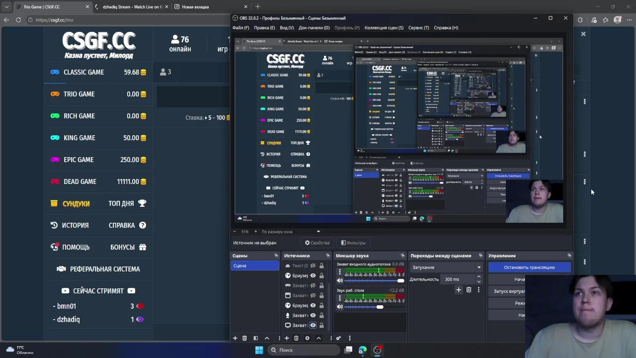
Task: Add a new source with plus icon in Источники
Action: (x=287, y=338)
